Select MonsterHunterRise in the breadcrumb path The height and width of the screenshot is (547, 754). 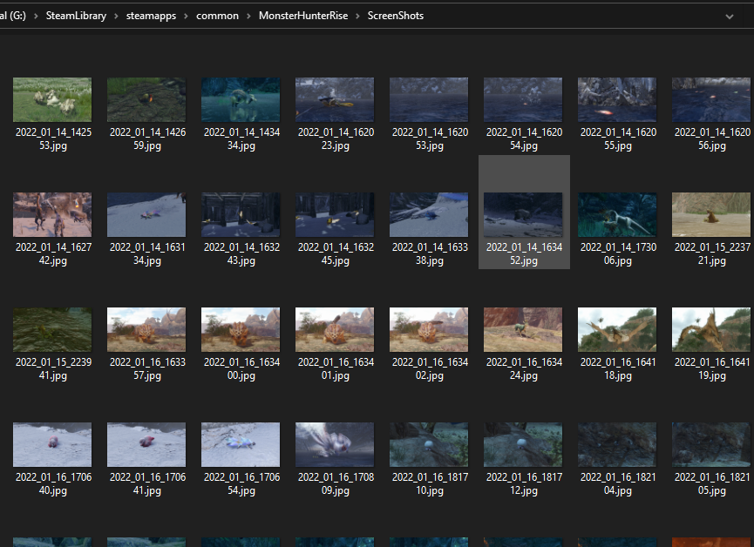click(303, 16)
